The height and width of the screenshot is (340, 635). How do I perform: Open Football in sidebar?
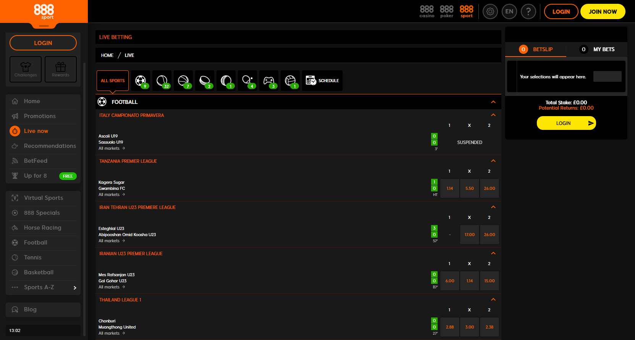click(43, 243)
